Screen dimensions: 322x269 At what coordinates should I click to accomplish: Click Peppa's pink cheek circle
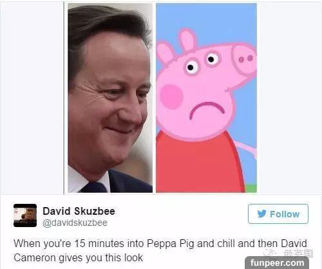[x=171, y=96]
